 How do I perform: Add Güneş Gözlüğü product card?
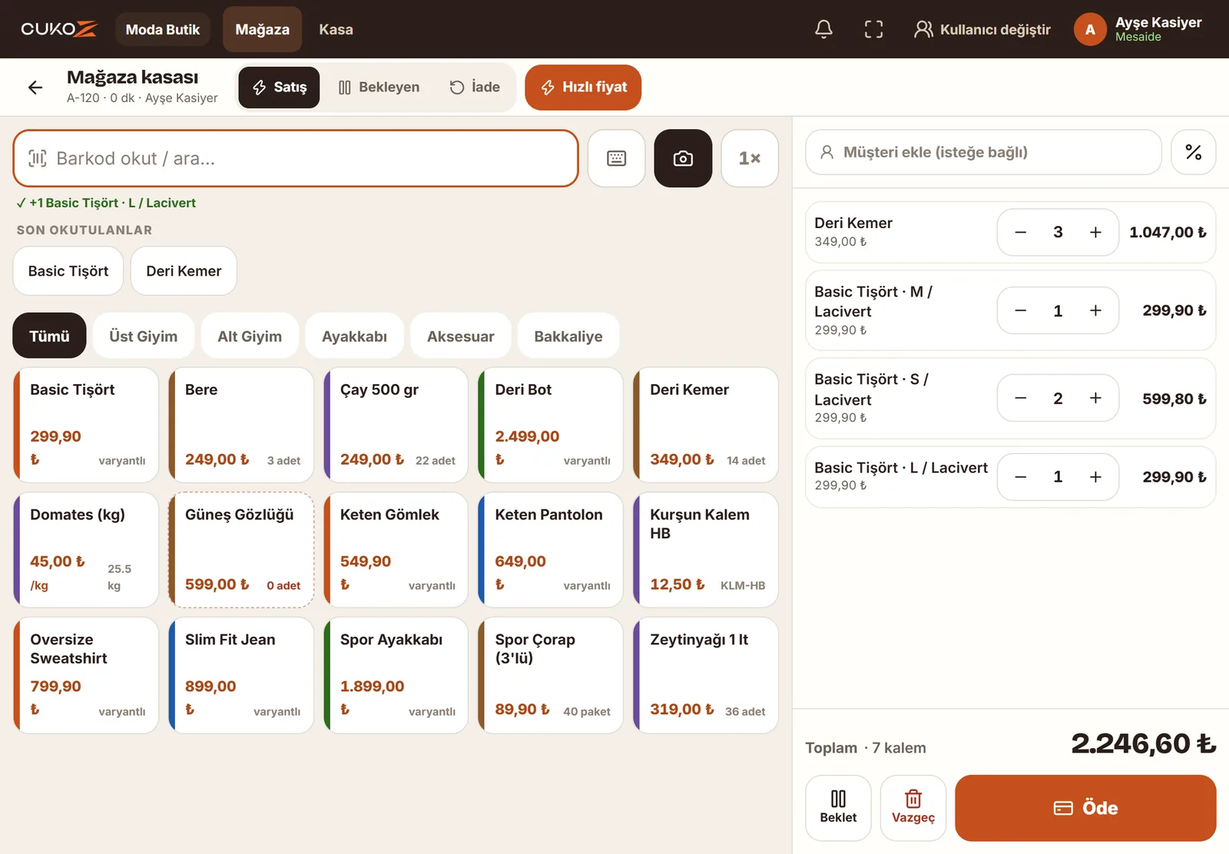click(x=241, y=550)
